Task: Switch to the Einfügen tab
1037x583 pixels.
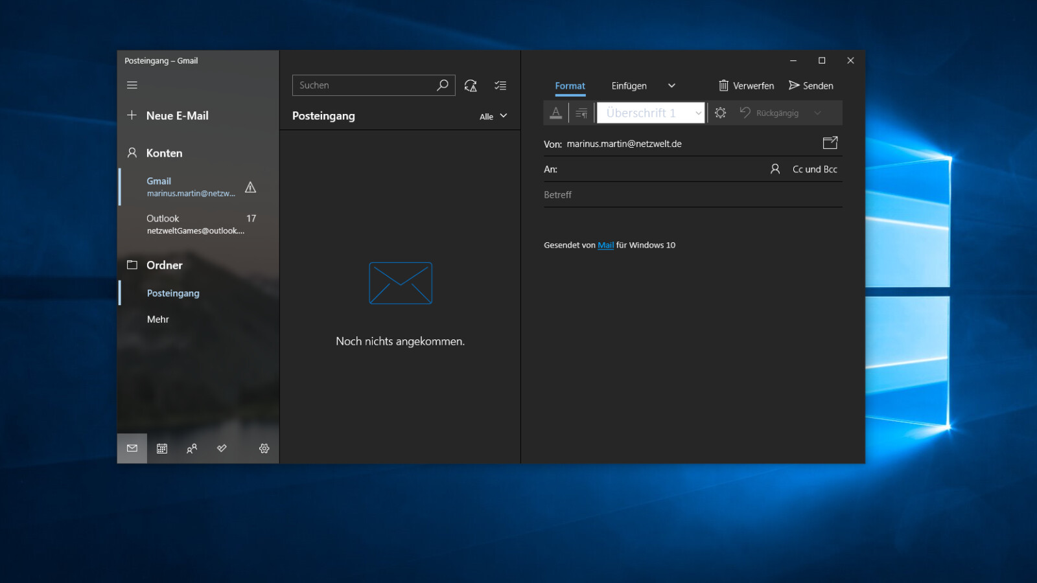Action: click(628, 85)
